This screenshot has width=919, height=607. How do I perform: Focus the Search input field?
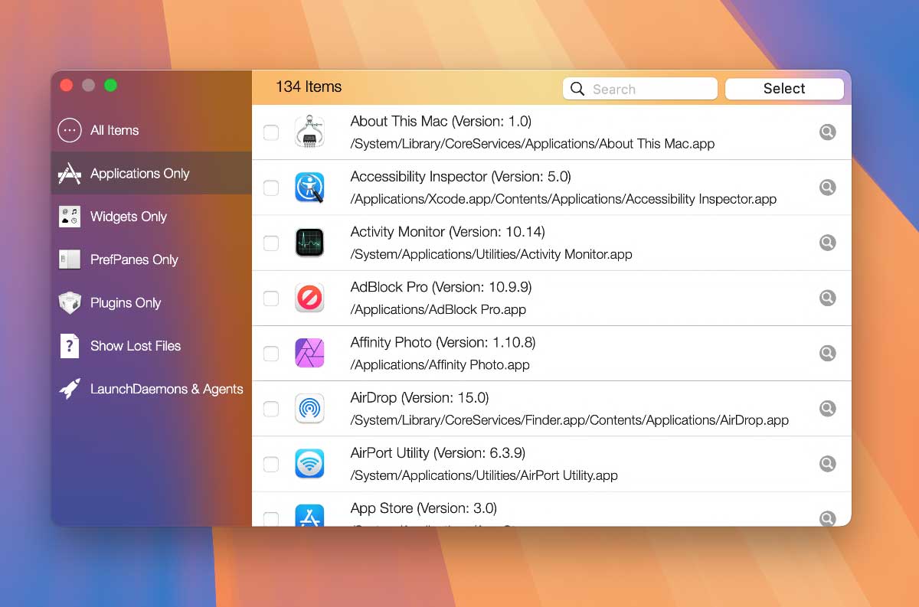coord(640,89)
